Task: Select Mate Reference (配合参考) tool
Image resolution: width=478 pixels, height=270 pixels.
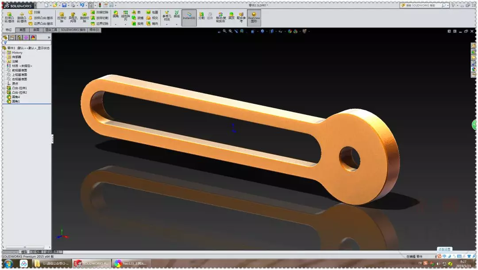Action: [241, 17]
